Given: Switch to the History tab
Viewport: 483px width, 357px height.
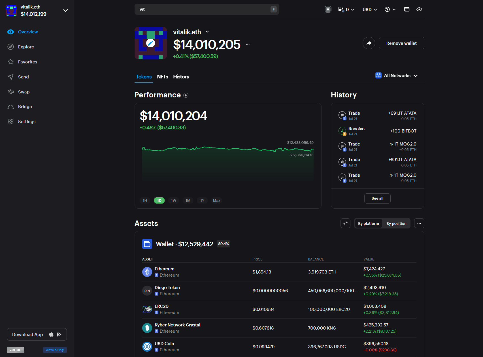Looking at the screenshot, I should click(x=181, y=77).
